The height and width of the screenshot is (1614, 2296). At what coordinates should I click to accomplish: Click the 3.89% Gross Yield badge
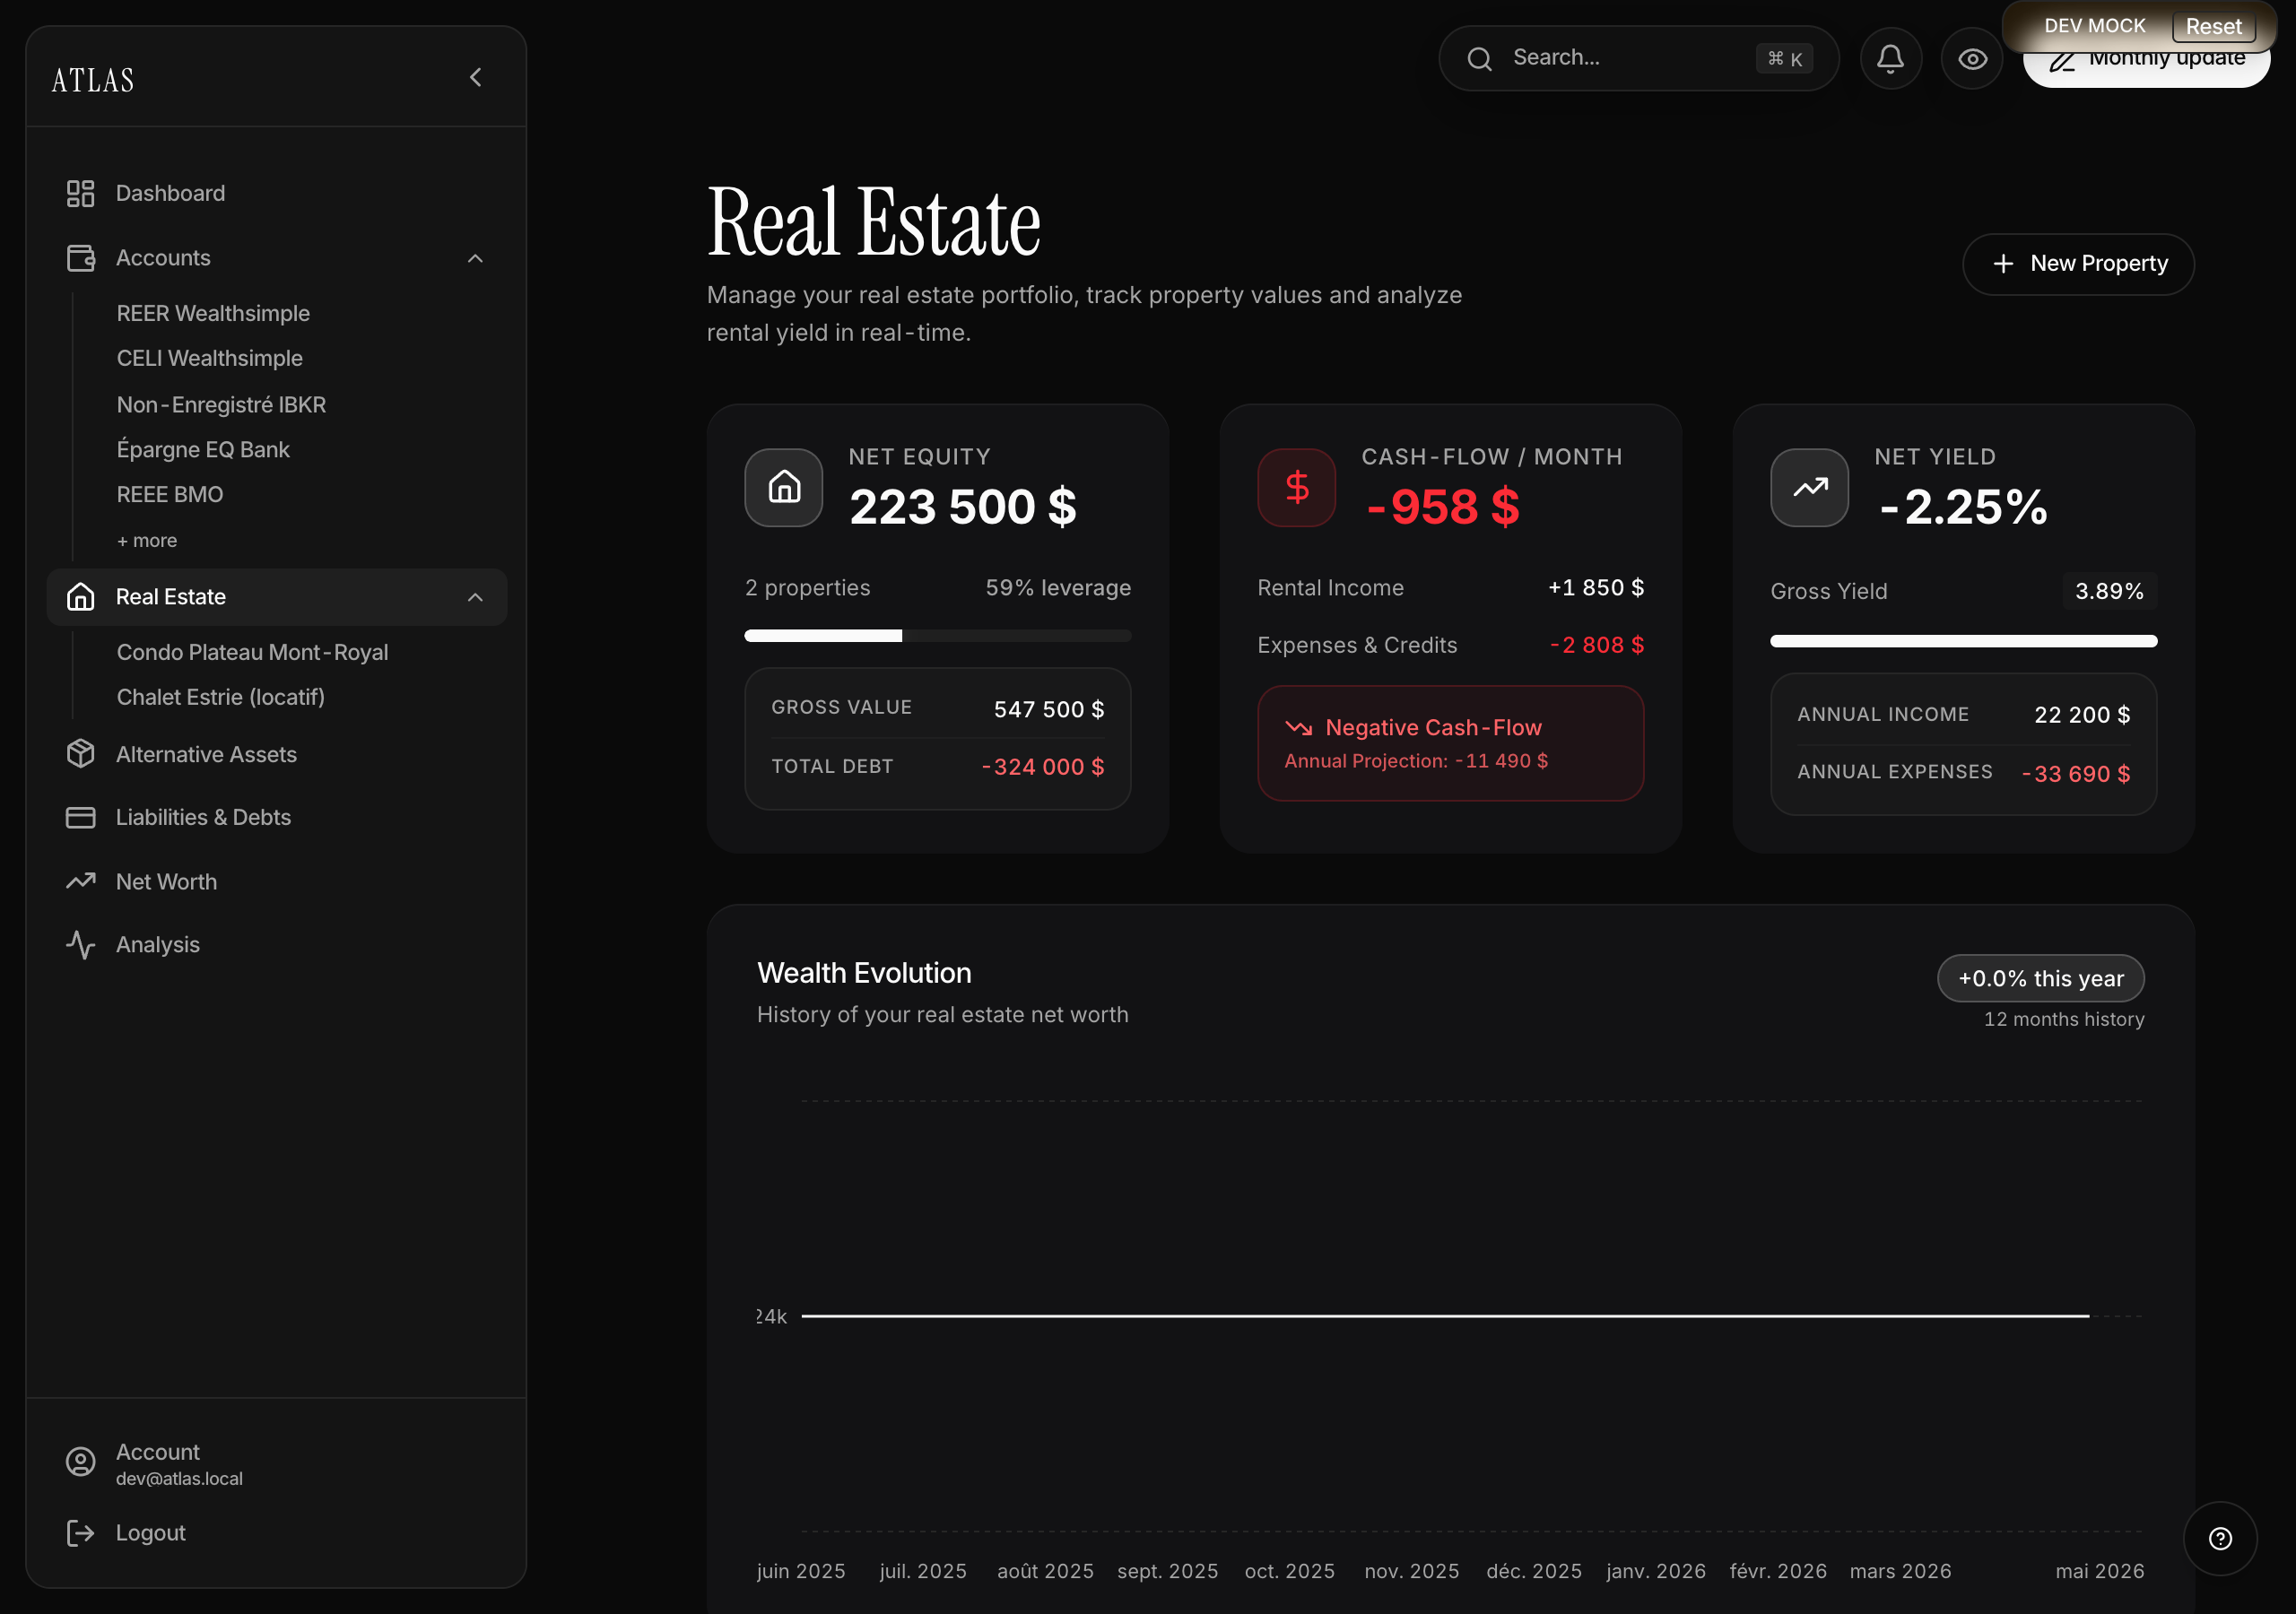pos(2109,591)
